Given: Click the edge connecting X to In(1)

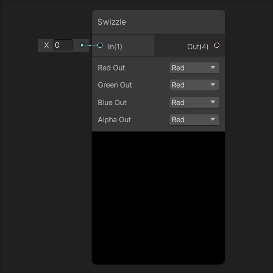Looking at the screenshot, I should pyautogui.click(x=91, y=46).
